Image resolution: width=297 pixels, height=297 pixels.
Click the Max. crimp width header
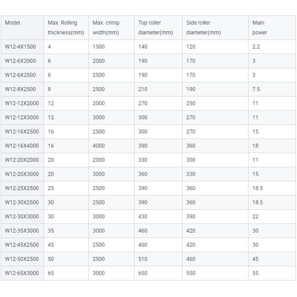click(x=106, y=28)
